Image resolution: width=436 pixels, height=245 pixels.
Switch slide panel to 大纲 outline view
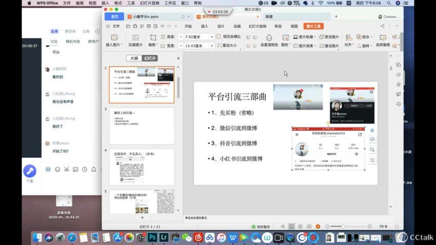pos(134,58)
